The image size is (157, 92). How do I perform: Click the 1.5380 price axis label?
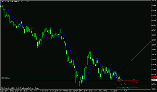pyautogui.click(x=154, y=84)
